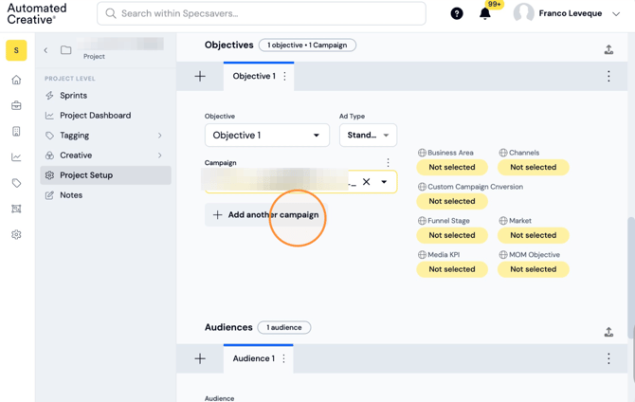Open Objective 1 tab kebab menu

point(284,76)
